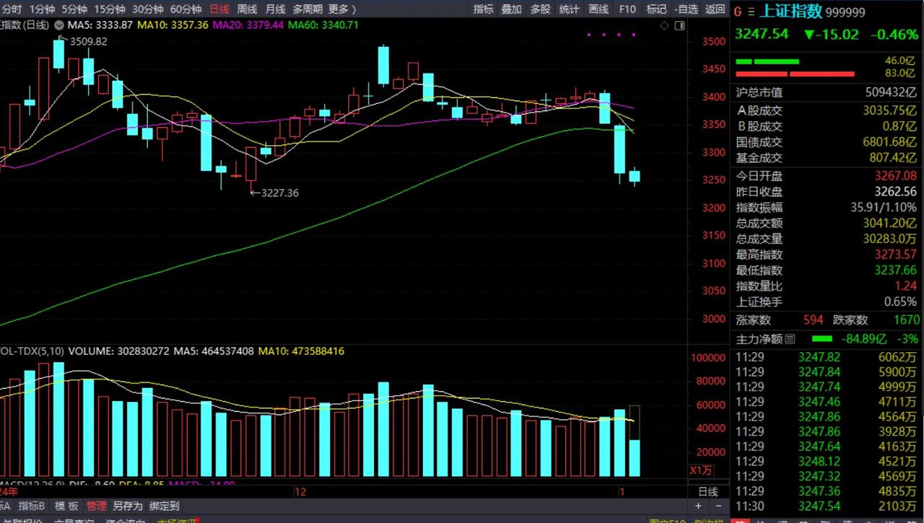This screenshot has width=924, height=523.
Task: Click the 3227.36 low price marker
Action: click(x=279, y=193)
